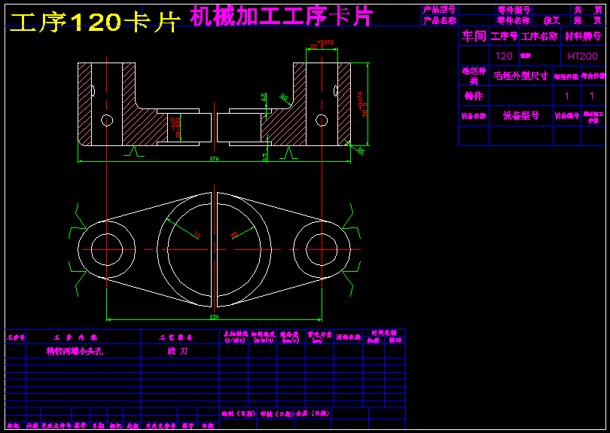Select the part name value "拨叉"
The height and width of the screenshot is (433, 610).
pos(552,20)
